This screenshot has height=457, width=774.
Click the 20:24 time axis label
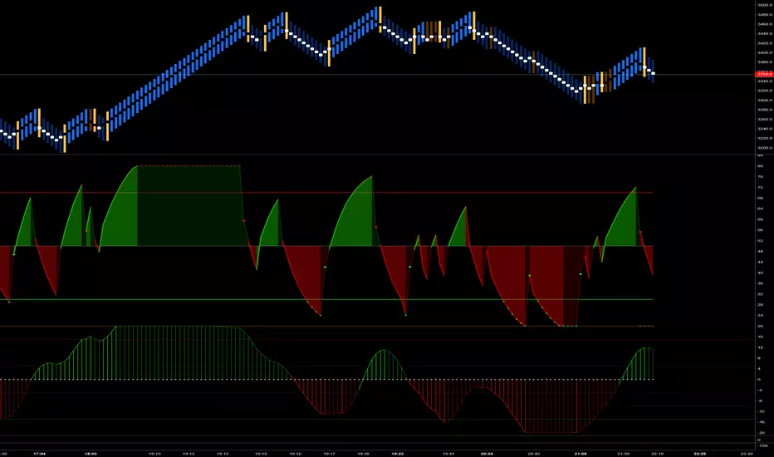tap(487, 453)
